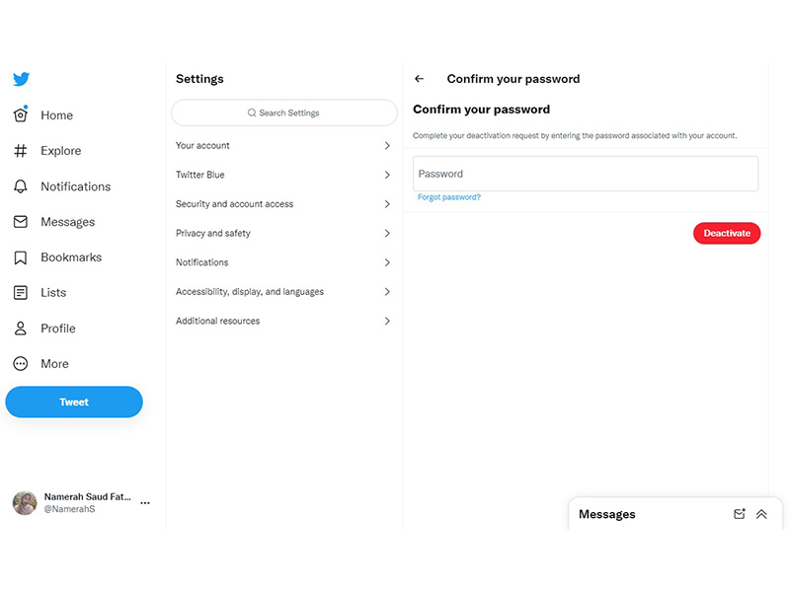Open Bookmarks via the bookmark icon

[x=20, y=258]
